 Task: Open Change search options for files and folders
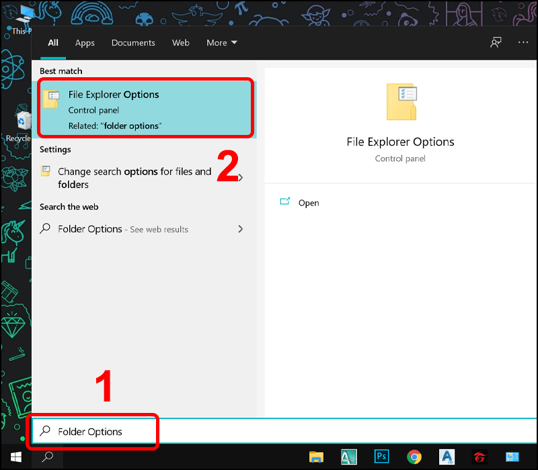134,178
